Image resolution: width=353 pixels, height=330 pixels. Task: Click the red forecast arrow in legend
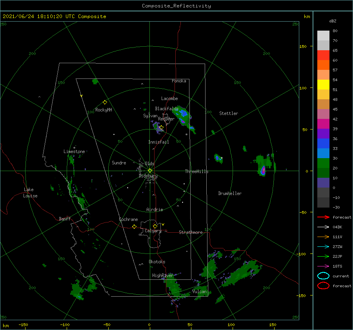point(323,217)
